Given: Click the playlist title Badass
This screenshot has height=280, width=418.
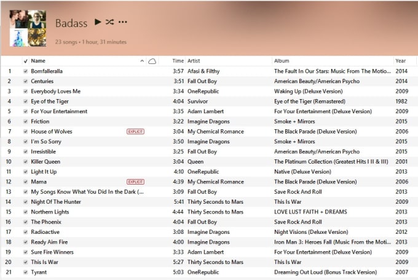Looking at the screenshot, I should pyautogui.click(x=71, y=23).
